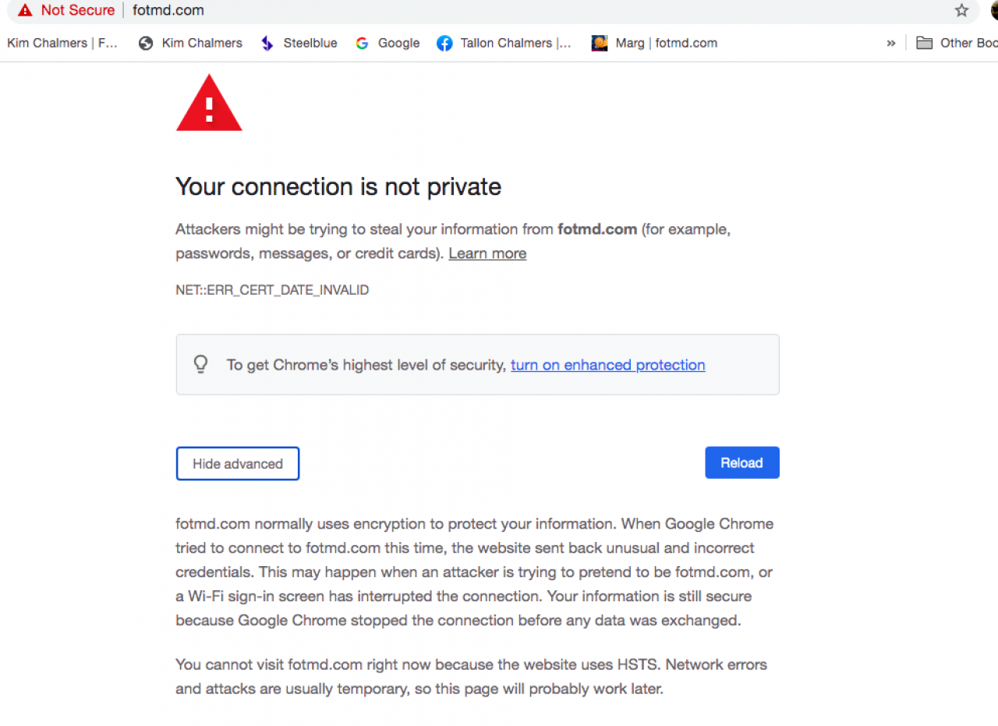
Task: Bookmark this page with the star icon
Action: (x=961, y=11)
